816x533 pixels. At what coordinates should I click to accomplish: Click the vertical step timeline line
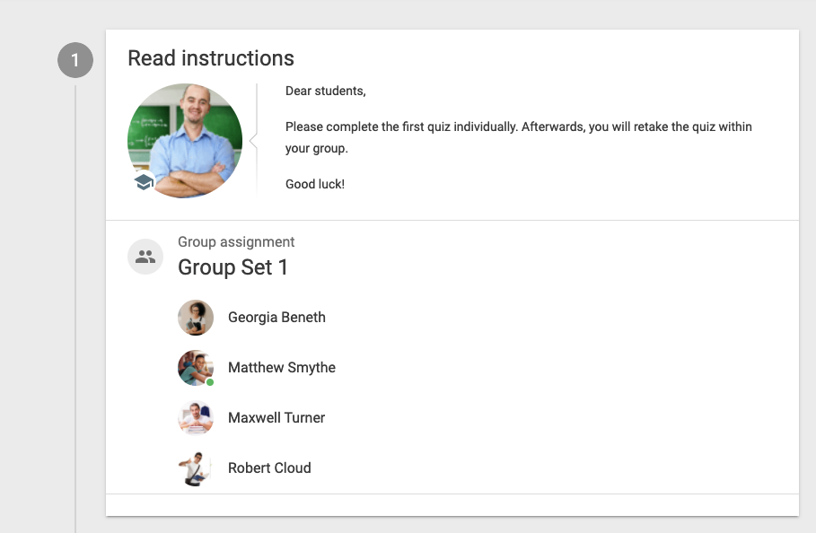(75, 309)
